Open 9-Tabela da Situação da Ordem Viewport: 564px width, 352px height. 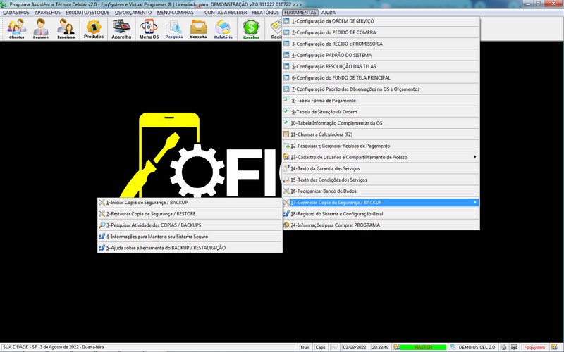(381, 112)
